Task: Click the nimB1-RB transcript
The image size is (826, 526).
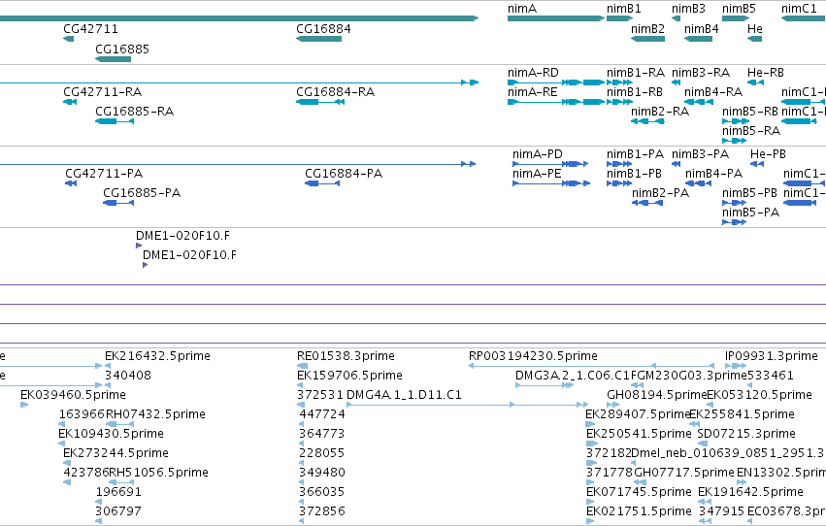Action: click(619, 102)
